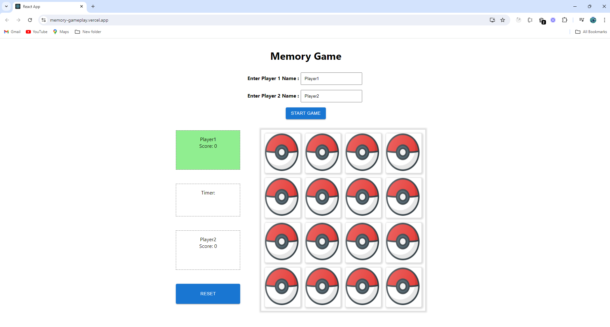Open the Chrome profile avatar
610x327 pixels.
click(593, 20)
